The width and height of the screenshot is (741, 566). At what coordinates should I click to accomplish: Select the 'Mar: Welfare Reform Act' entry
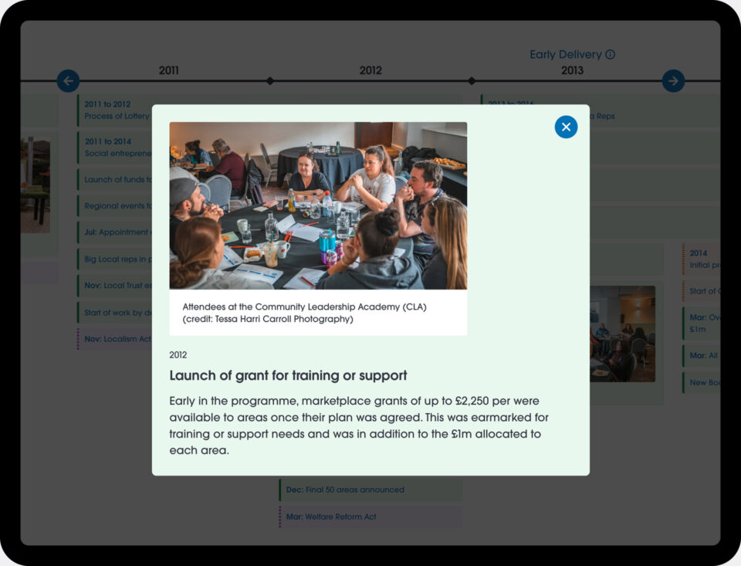click(370, 517)
